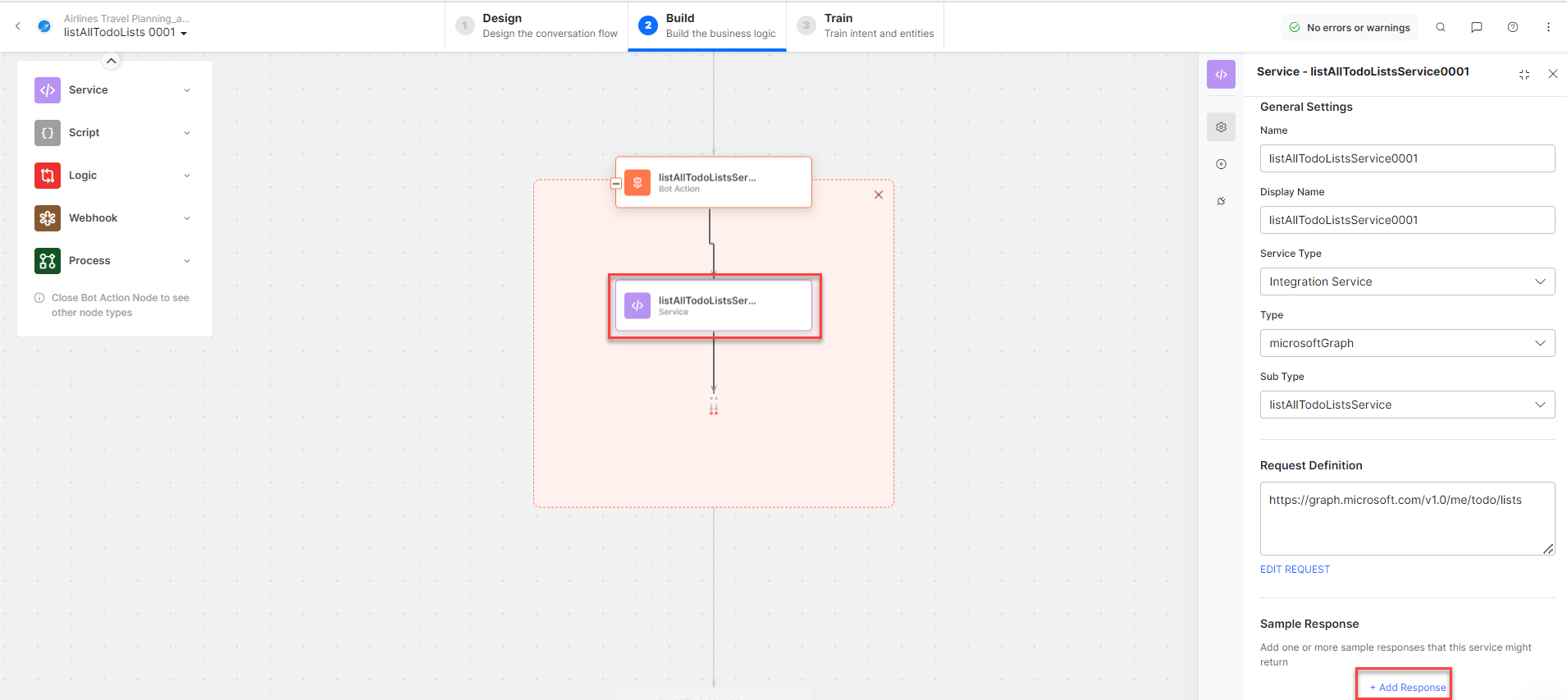Open search using magnifier icon in header
Viewport: 1567px width, 700px height.
pos(1441,27)
